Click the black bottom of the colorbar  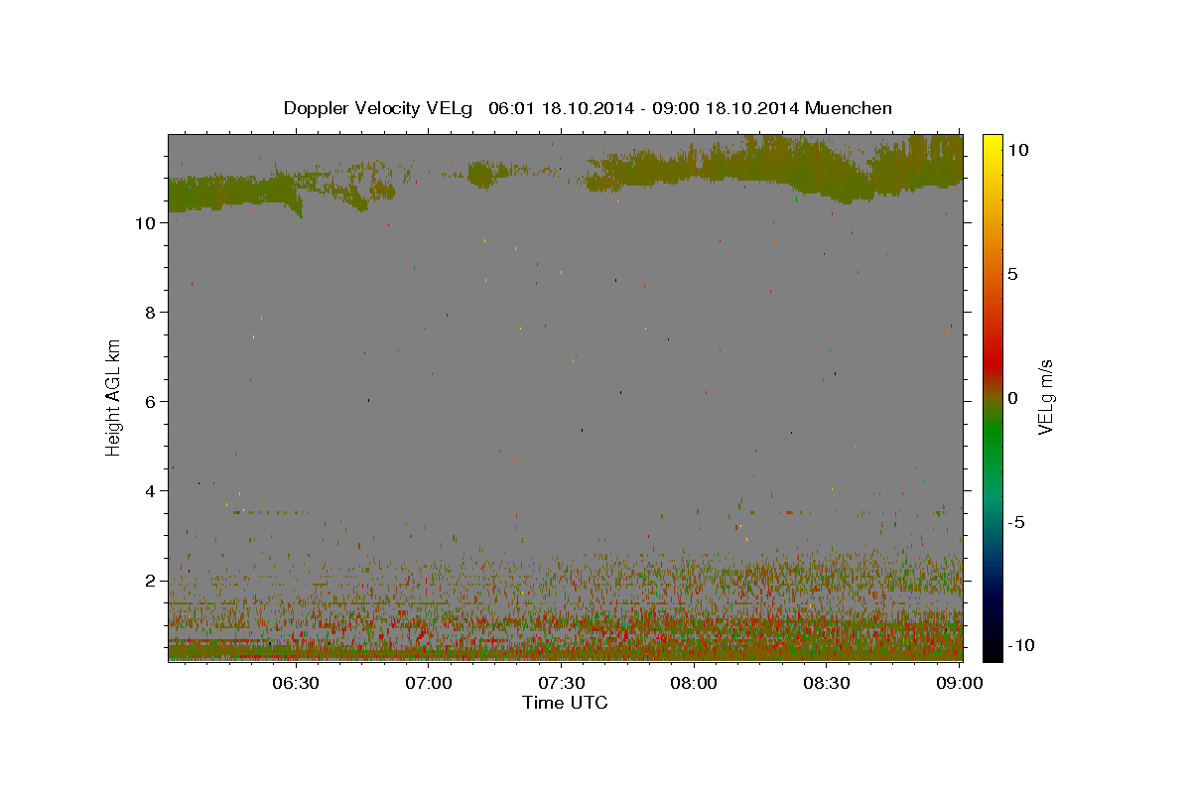(x=992, y=650)
